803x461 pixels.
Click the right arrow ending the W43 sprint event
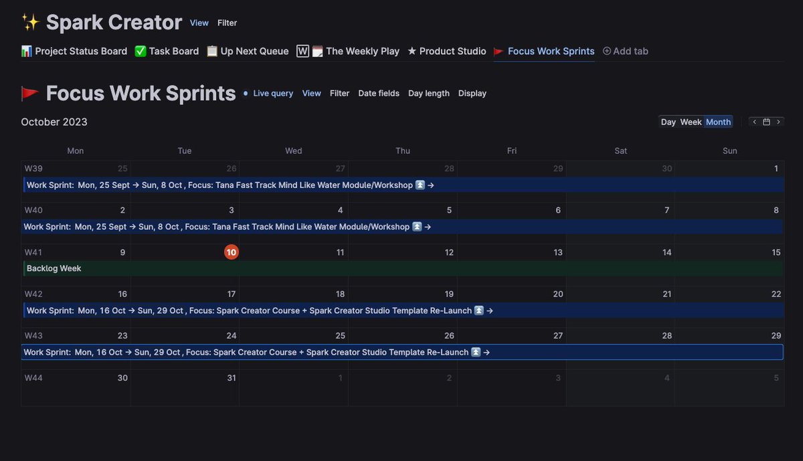[x=486, y=352]
